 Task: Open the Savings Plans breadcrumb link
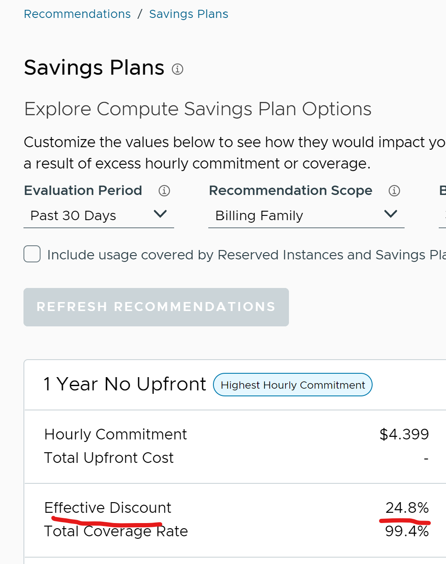click(189, 14)
